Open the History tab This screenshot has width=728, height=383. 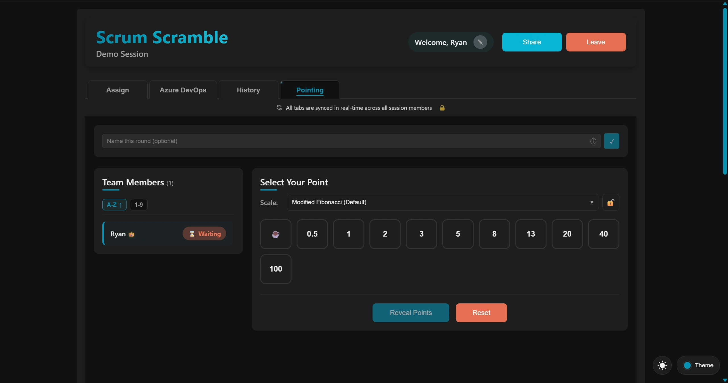pos(248,90)
